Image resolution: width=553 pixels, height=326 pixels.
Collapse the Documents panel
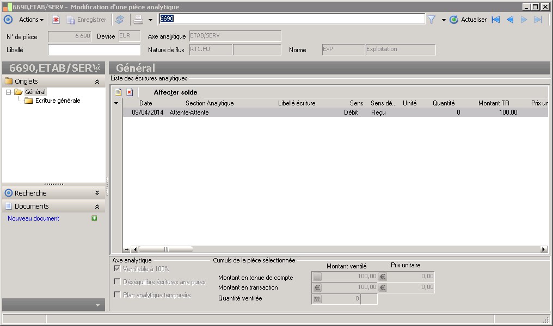97,206
